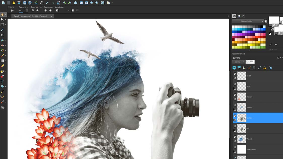Toggle the lock icon in the Layers panel
The height and width of the screenshot is (159, 283).
265,68
